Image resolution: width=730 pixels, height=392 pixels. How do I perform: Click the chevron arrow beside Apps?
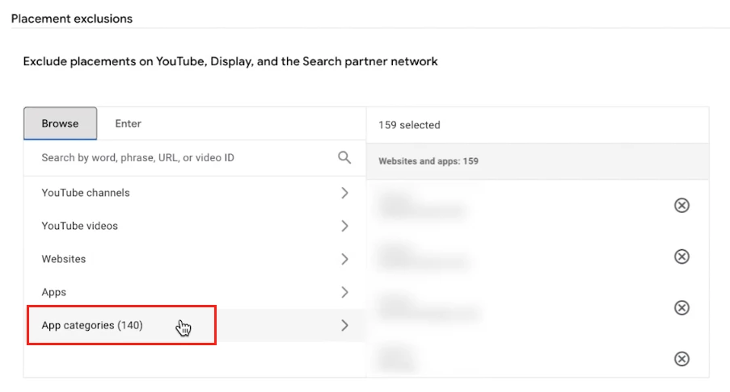[x=344, y=292]
